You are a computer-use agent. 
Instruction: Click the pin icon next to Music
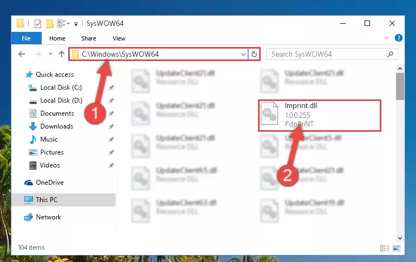pyautogui.click(x=111, y=139)
